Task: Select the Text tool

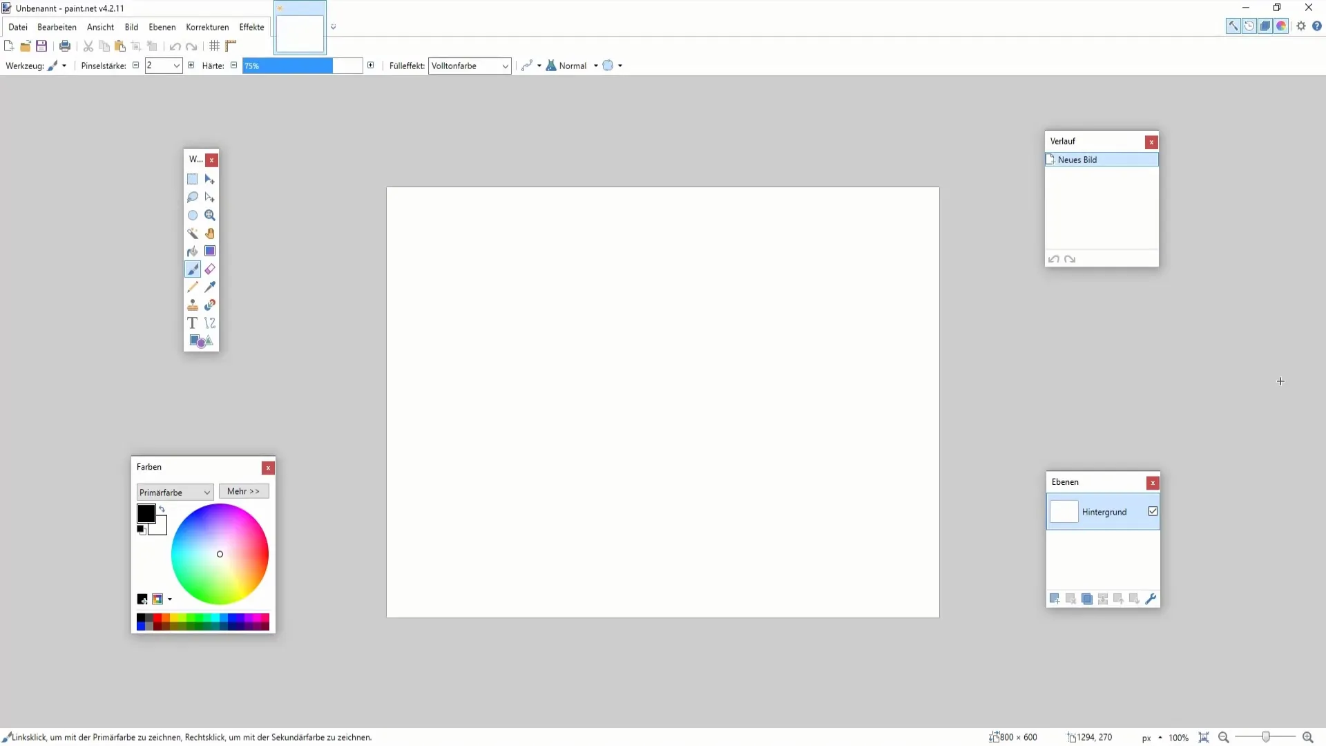Action: pyautogui.click(x=193, y=323)
